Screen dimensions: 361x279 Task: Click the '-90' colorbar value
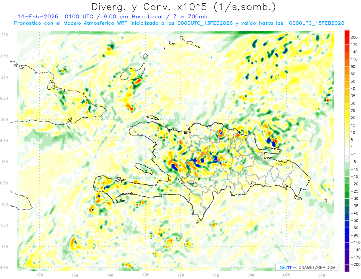point(355,235)
